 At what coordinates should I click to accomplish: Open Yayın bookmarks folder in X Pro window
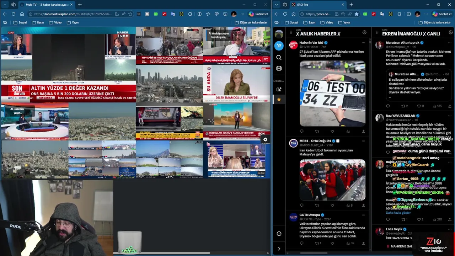[x=344, y=22]
